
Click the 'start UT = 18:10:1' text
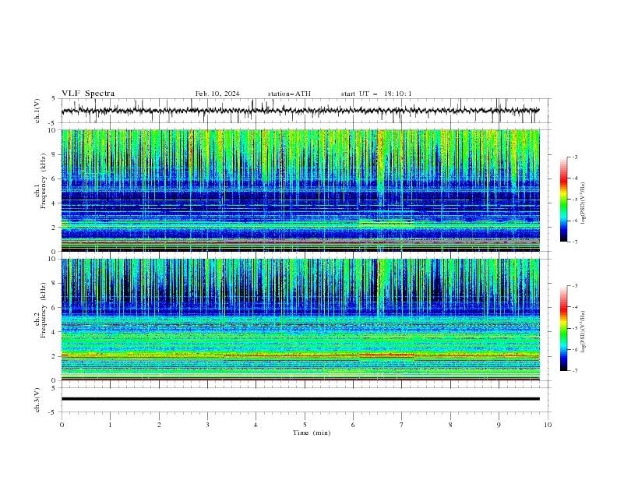376,94
